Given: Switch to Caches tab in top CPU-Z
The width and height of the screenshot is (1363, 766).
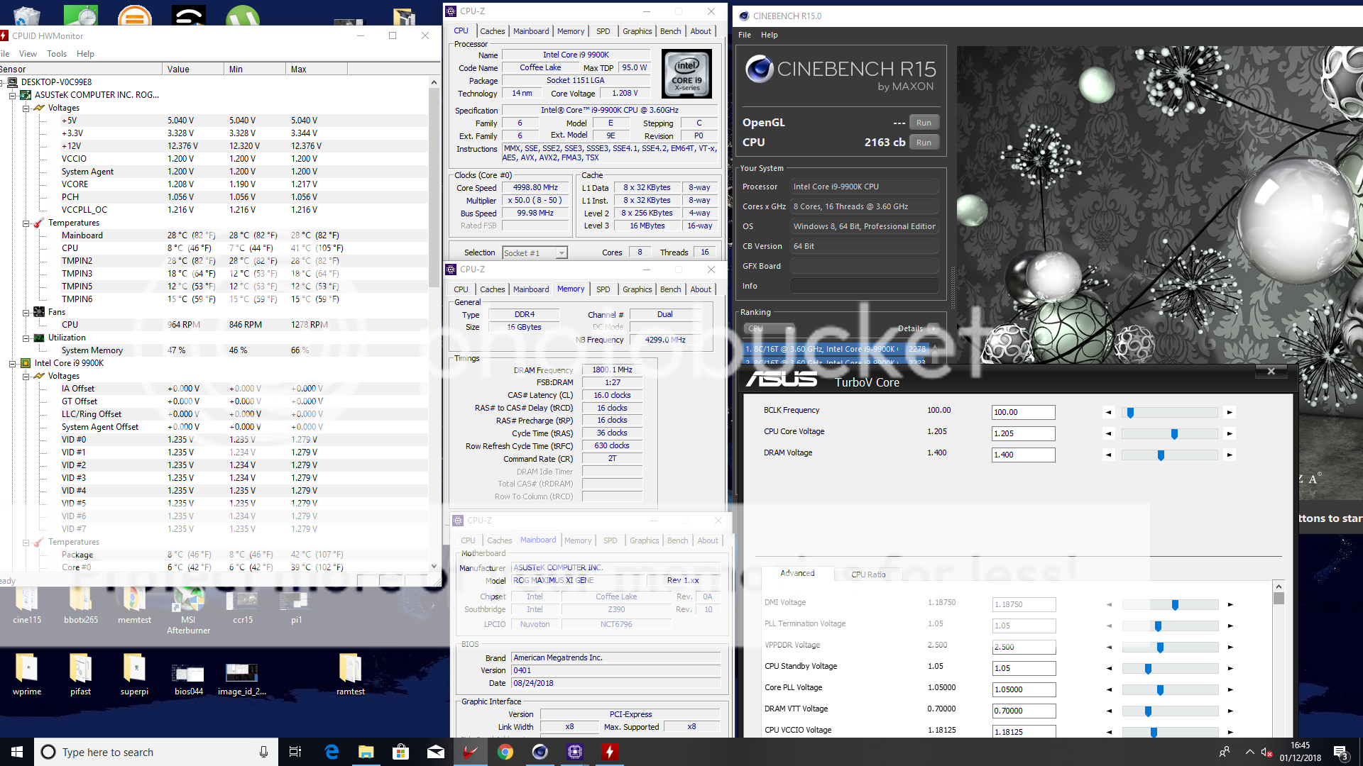Looking at the screenshot, I should point(492,31).
